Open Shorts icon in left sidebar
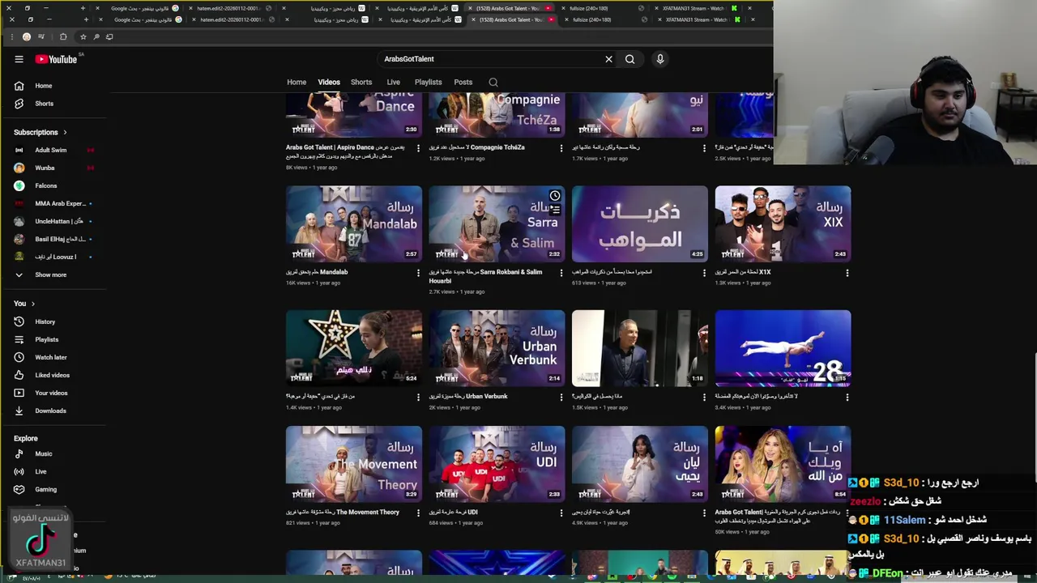This screenshot has width=1037, height=583. 19,104
